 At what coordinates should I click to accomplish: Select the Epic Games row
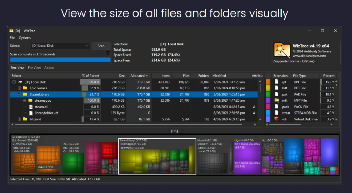[x=134, y=88]
